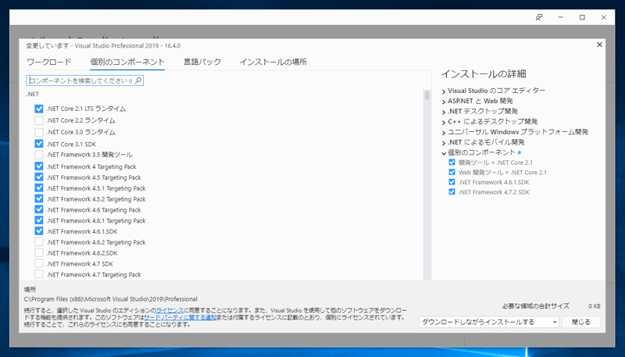The height and width of the screenshot is (357, 625).
Task: Close the modify dialog with X
Action: (599, 45)
